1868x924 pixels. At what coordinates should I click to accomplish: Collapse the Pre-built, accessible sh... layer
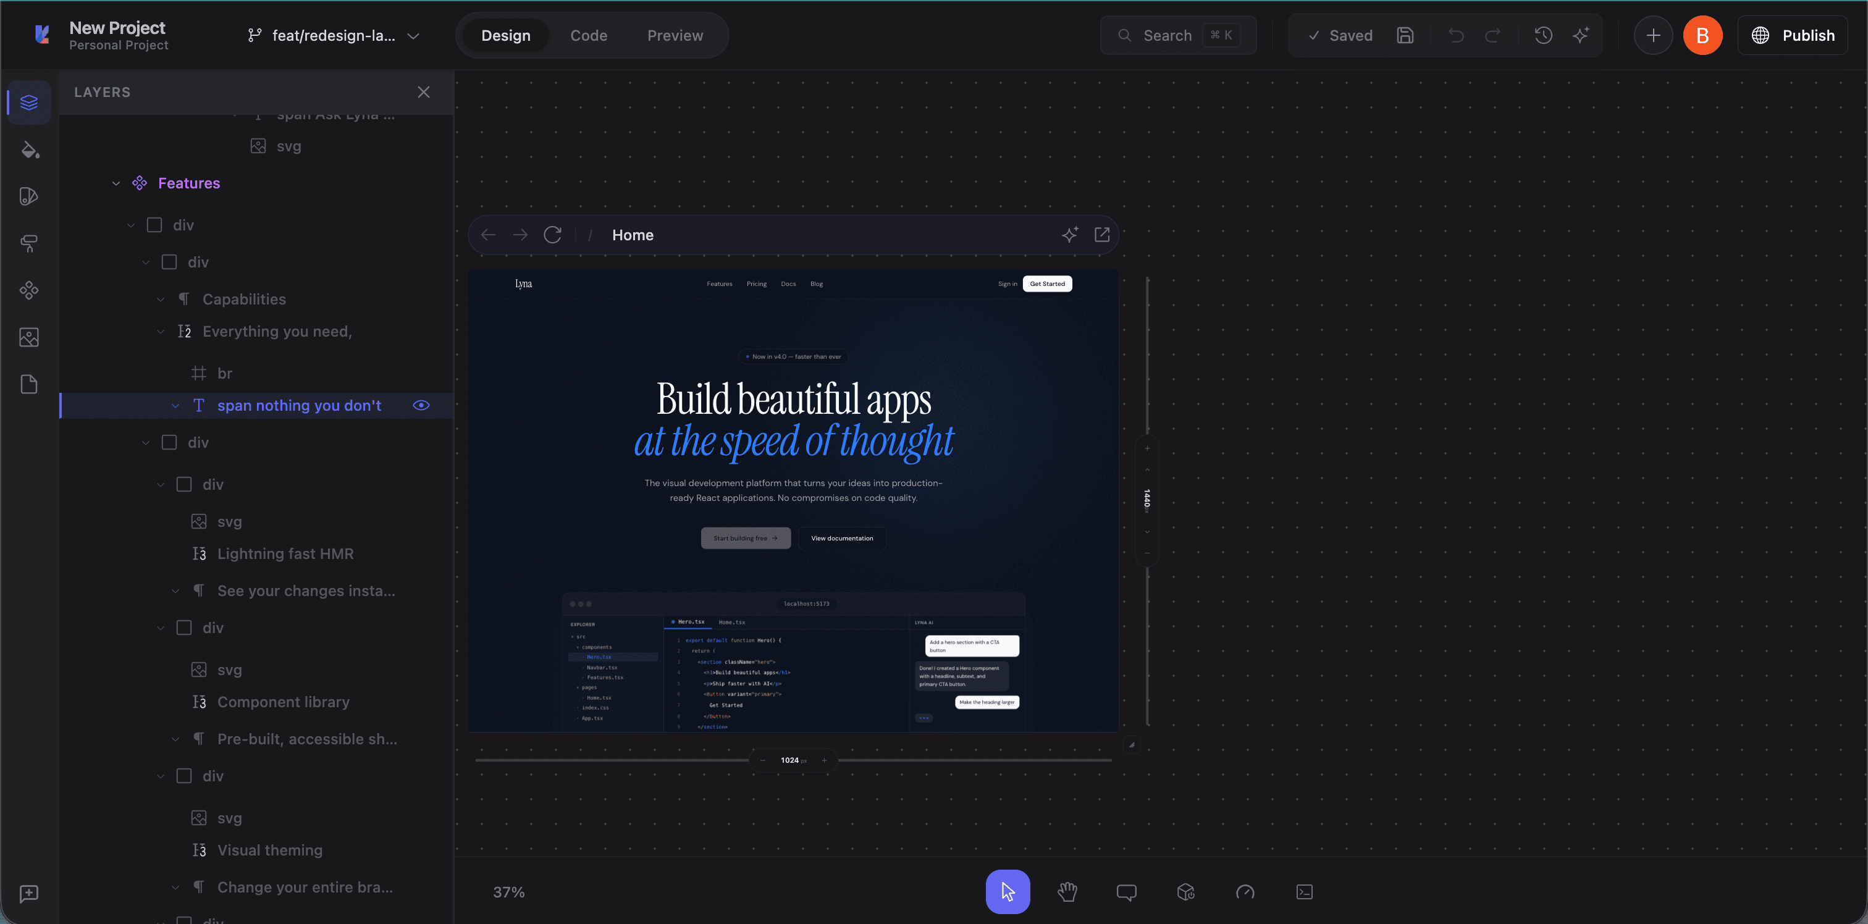[x=175, y=739]
